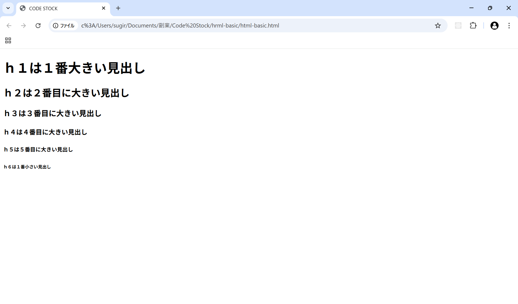Image resolution: width=518 pixels, height=304 pixels.
Task: Reload the current page
Action: point(38,26)
